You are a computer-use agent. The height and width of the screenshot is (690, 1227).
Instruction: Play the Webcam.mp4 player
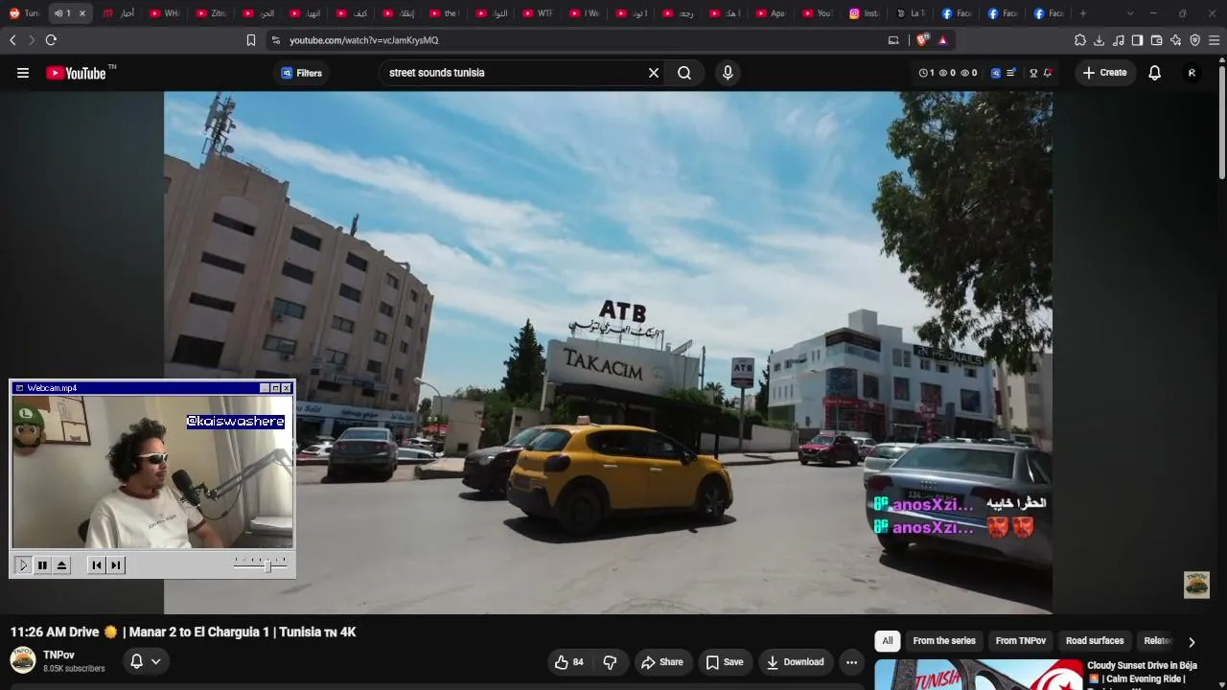coord(23,565)
